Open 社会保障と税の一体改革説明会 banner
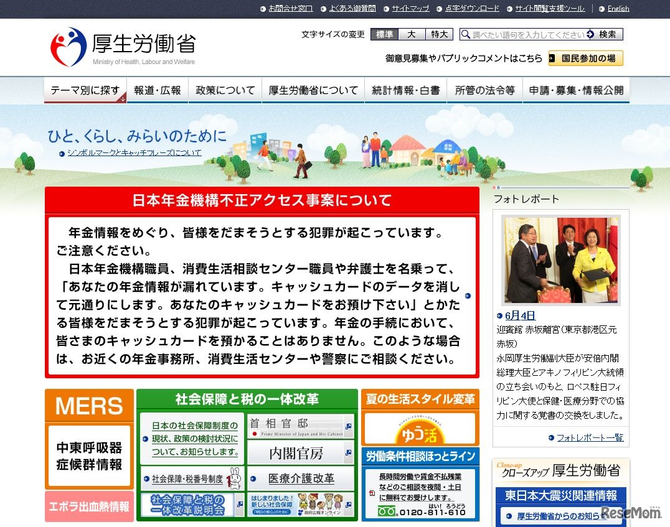The width and height of the screenshot is (670, 527). (x=192, y=505)
